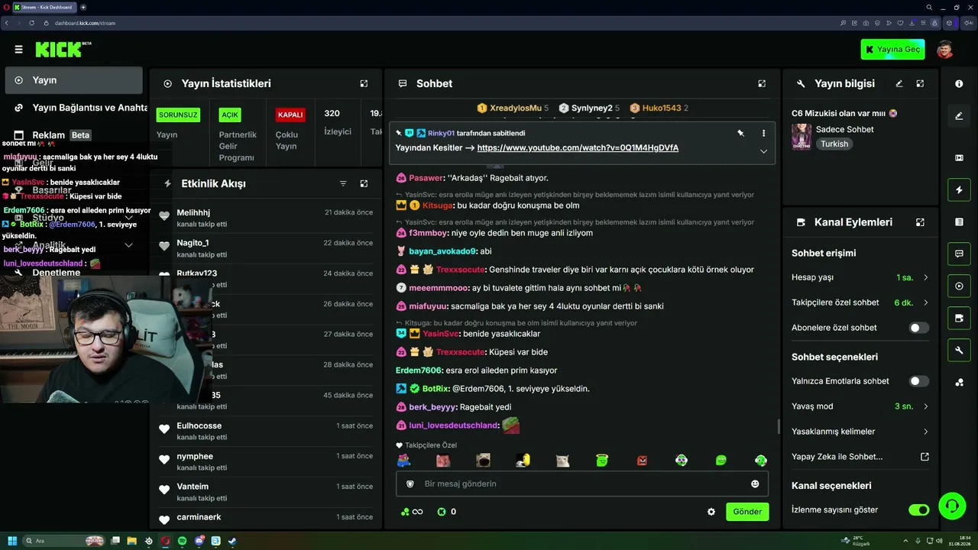
Task: Click the Partnerlik Gelir Programı status
Action: (238, 136)
